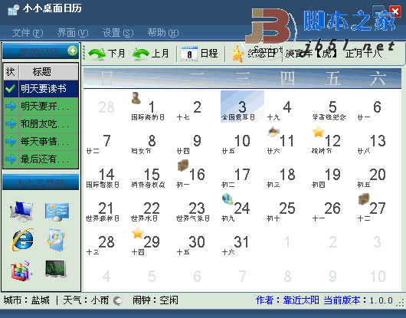
Task: Launch Internet Explorer icon in toolbox
Action: pyautogui.click(x=22, y=240)
